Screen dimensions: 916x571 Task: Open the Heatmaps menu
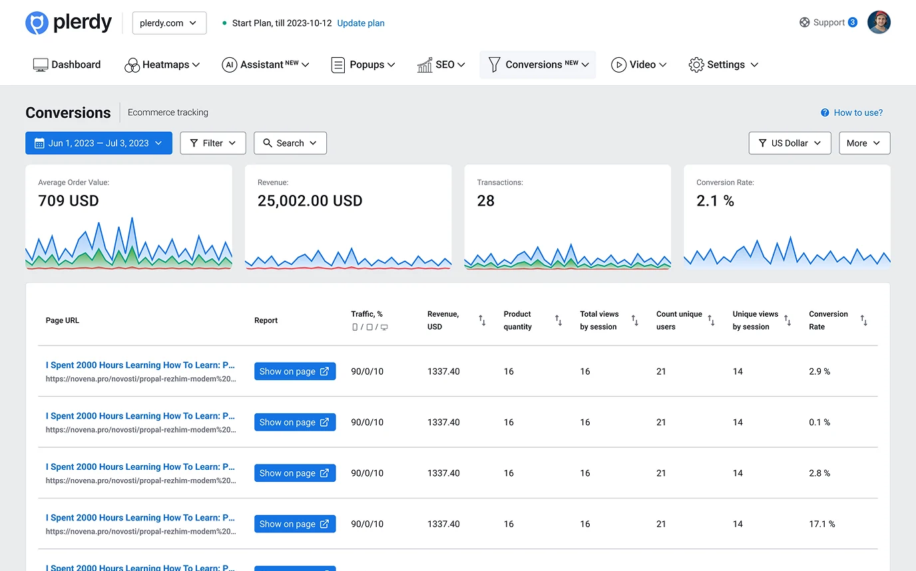162,65
